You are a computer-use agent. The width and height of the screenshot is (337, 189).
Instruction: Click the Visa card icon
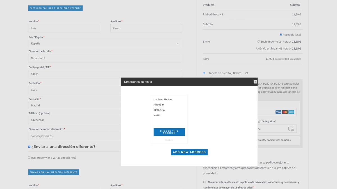click(x=278, y=112)
